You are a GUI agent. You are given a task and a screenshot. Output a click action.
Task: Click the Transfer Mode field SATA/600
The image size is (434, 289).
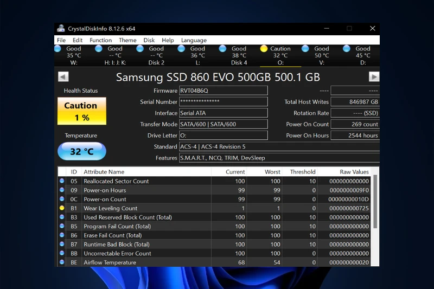pos(224,124)
